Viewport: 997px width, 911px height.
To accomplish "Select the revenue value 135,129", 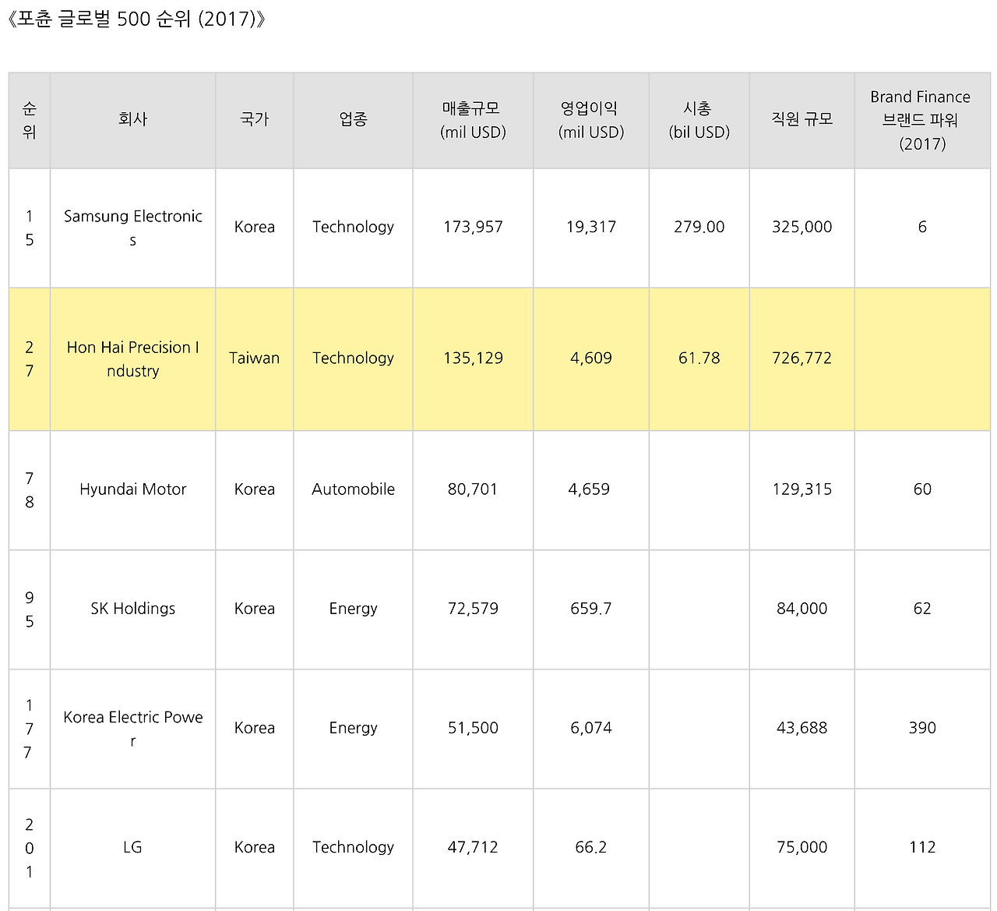I will (x=473, y=358).
